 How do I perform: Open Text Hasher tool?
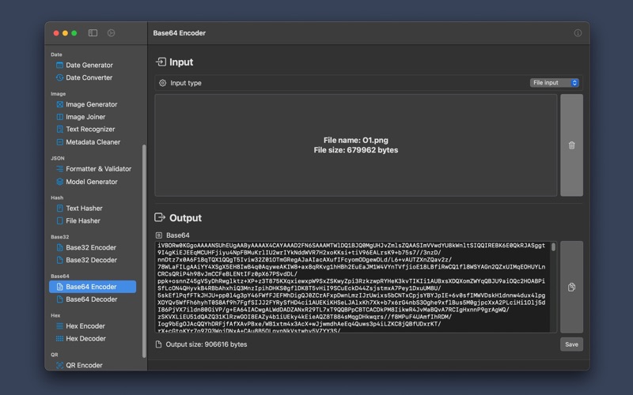[x=84, y=209]
